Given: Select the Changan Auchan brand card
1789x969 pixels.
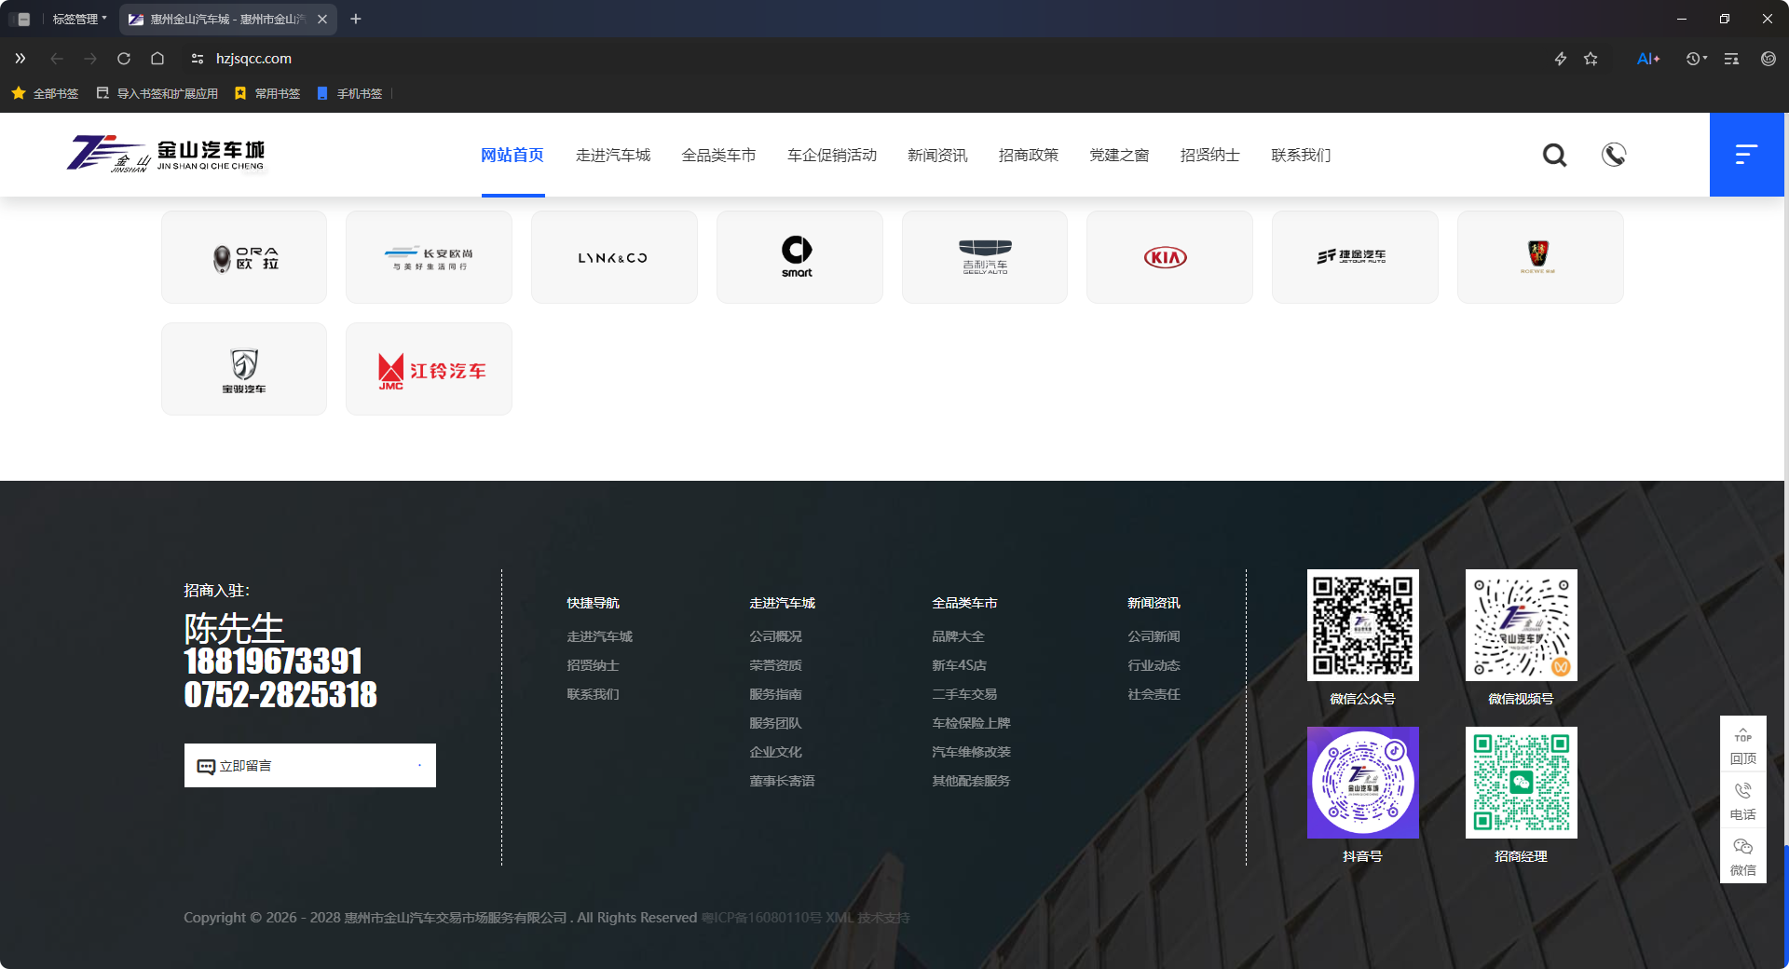Looking at the screenshot, I should [429, 257].
